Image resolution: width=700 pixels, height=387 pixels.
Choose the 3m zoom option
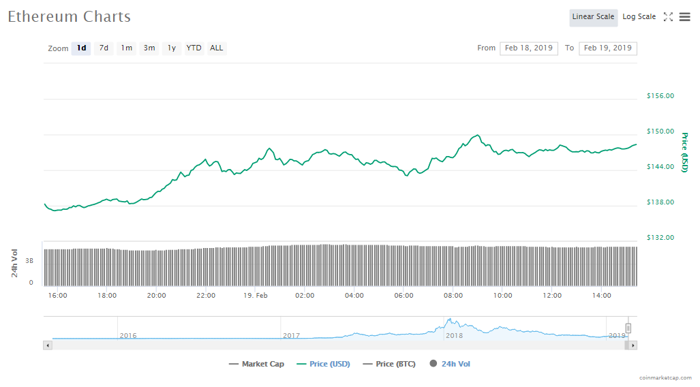pyautogui.click(x=149, y=48)
